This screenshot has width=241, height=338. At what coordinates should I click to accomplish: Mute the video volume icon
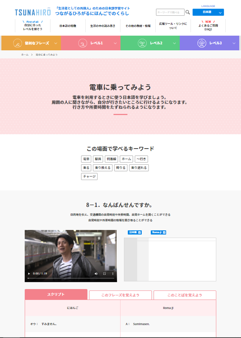pos(96,274)
